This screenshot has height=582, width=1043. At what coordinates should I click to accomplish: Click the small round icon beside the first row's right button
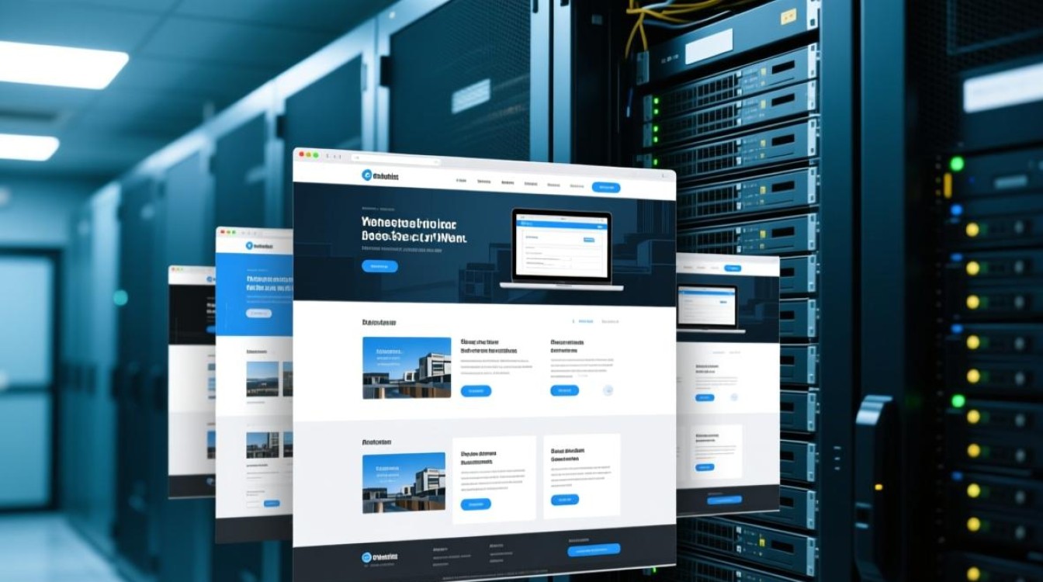(608, 391)
